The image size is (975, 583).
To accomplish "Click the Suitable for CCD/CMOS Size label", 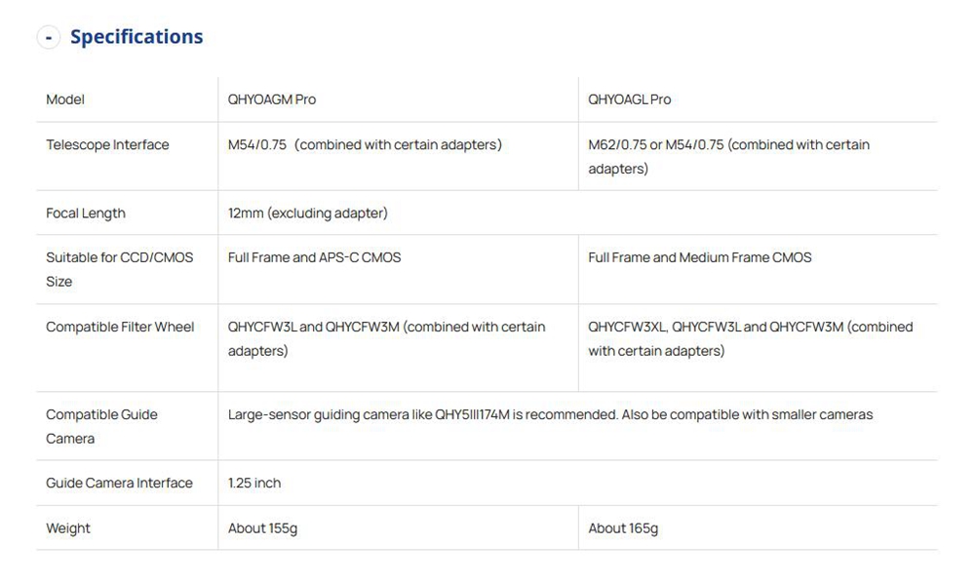I will [x=119, y=269].
